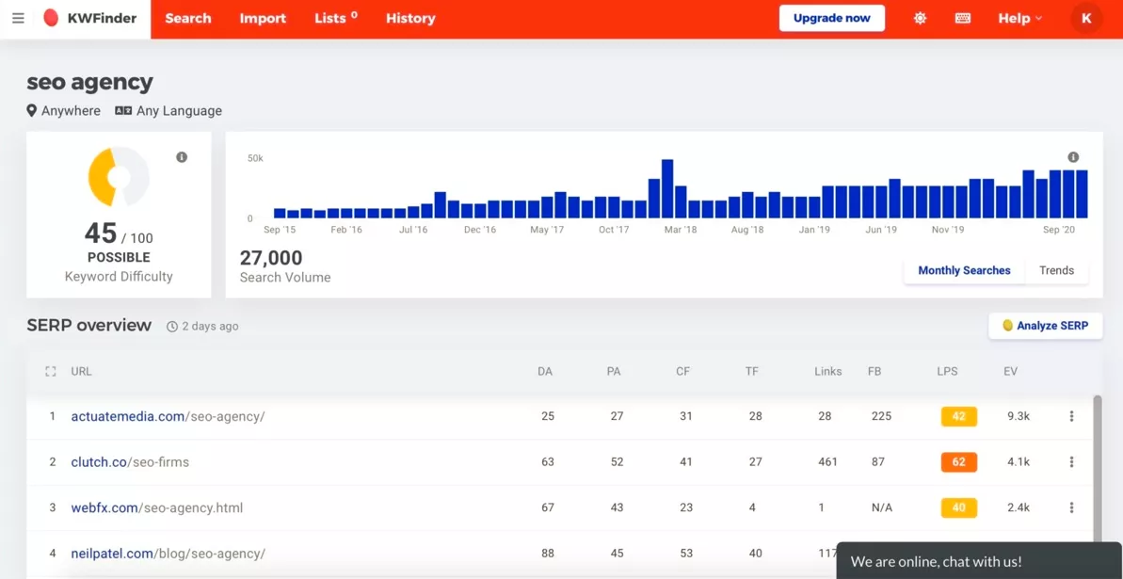Click the 'Any Language' text
Image resolution: width=1123 pixels, height=579 pixels.
179,111
